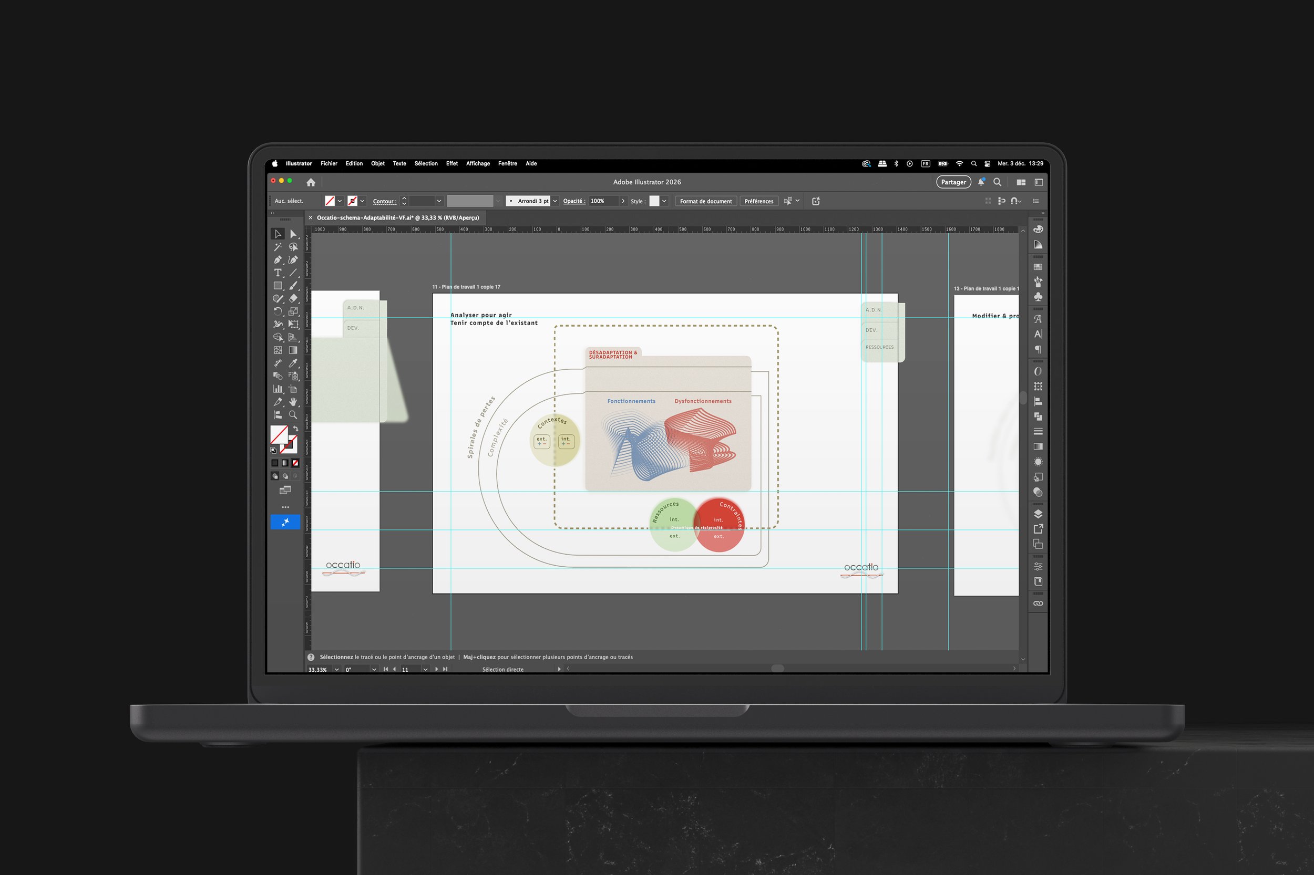The width and height of the screenshot is (1314, 875).
Task: Open the Objet menu
Action: 377,163
